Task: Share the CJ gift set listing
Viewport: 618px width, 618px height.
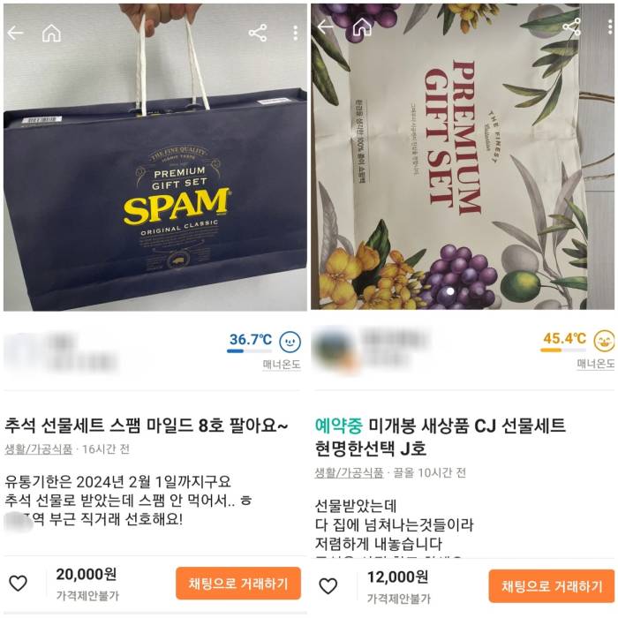Action: pyautogui.click(x=571, y=26)
